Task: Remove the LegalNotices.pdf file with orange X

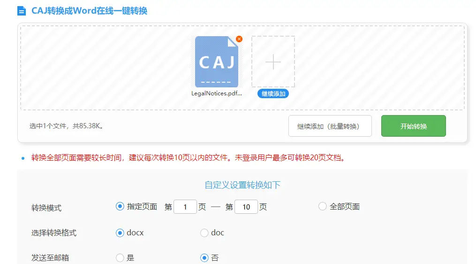Action: tap(239, 39)
